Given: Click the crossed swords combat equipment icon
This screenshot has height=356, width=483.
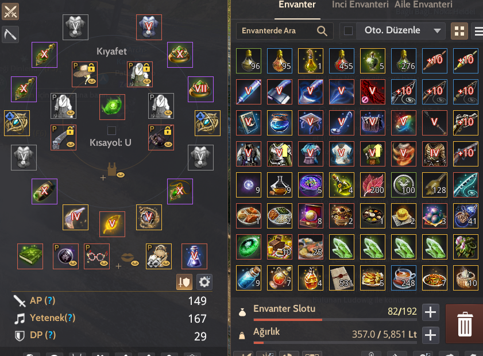Looking at the screenshot, I should (x=10, y=11).
